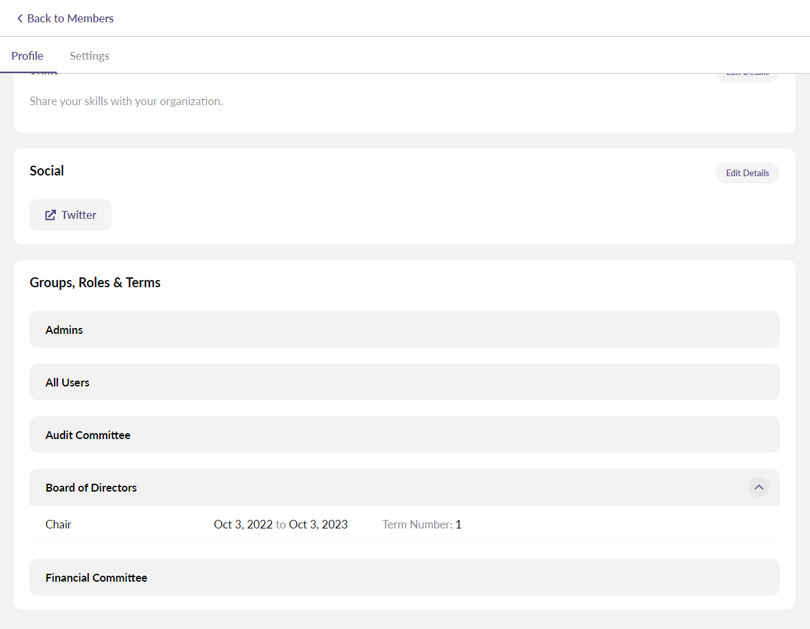
Task: Click Edit Details in the Social section
Action: [747, 173]
